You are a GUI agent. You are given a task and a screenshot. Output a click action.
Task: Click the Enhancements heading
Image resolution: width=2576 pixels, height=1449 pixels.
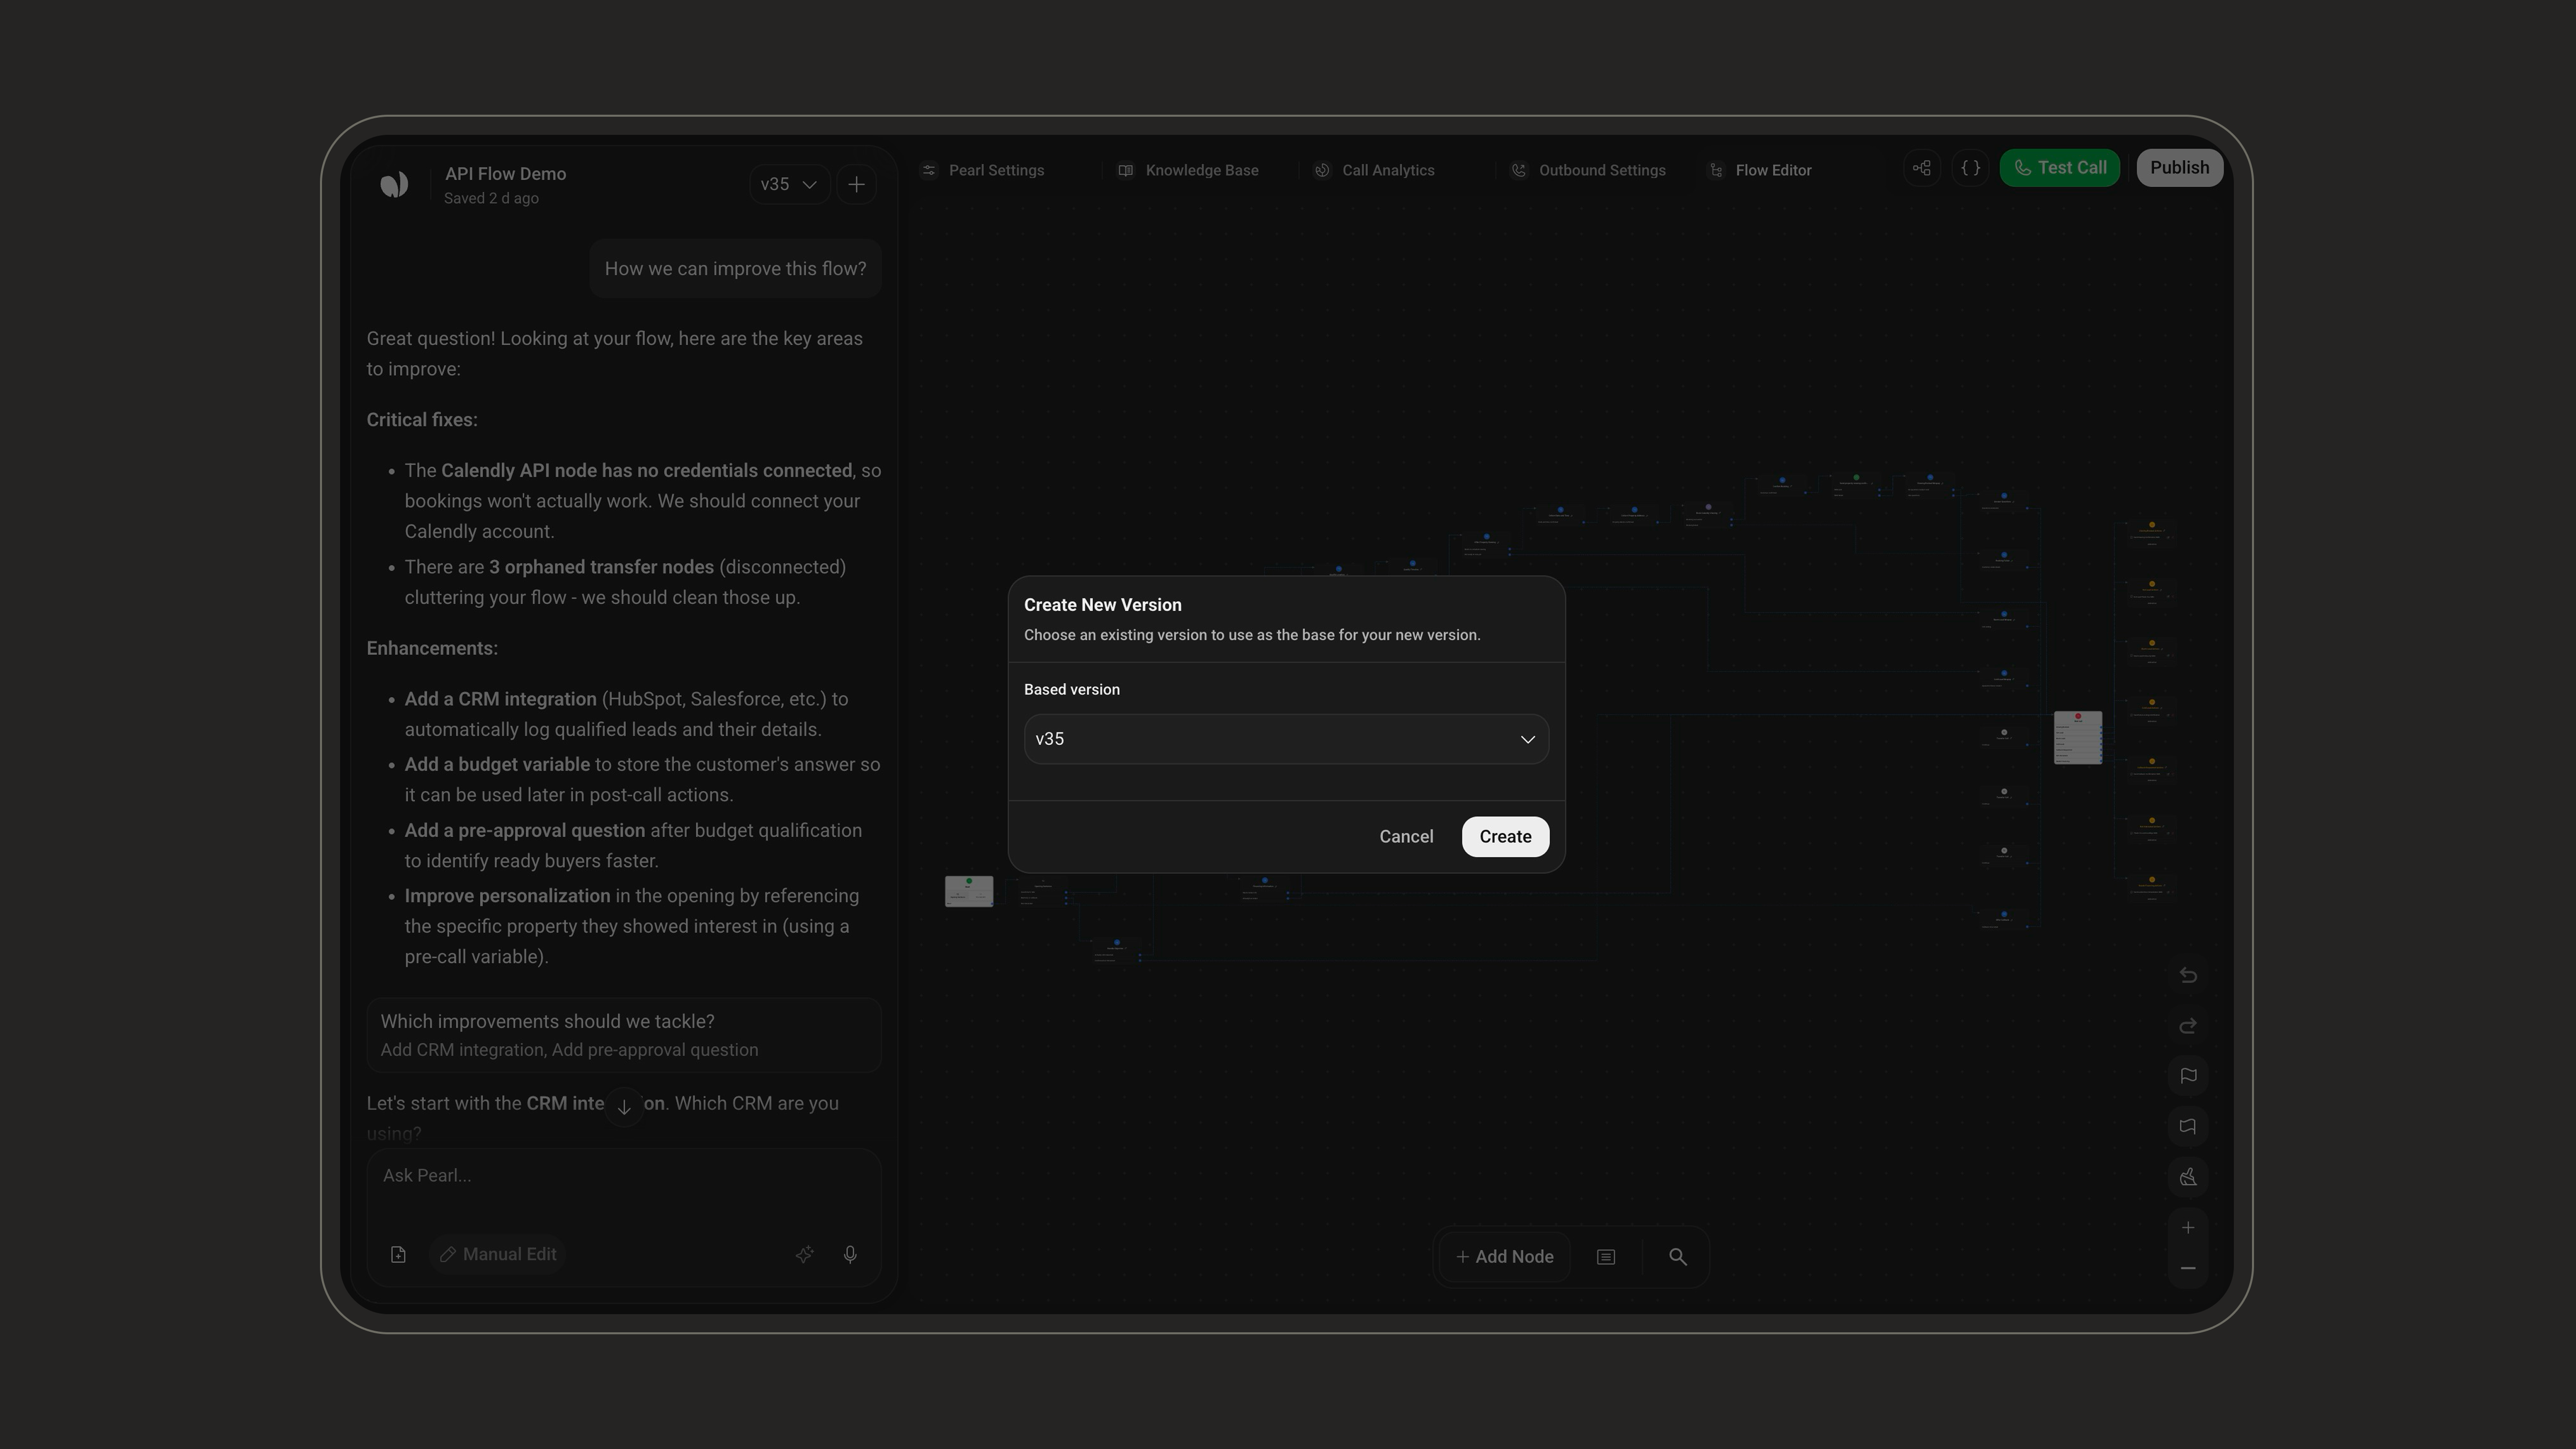tap(432, 648)
